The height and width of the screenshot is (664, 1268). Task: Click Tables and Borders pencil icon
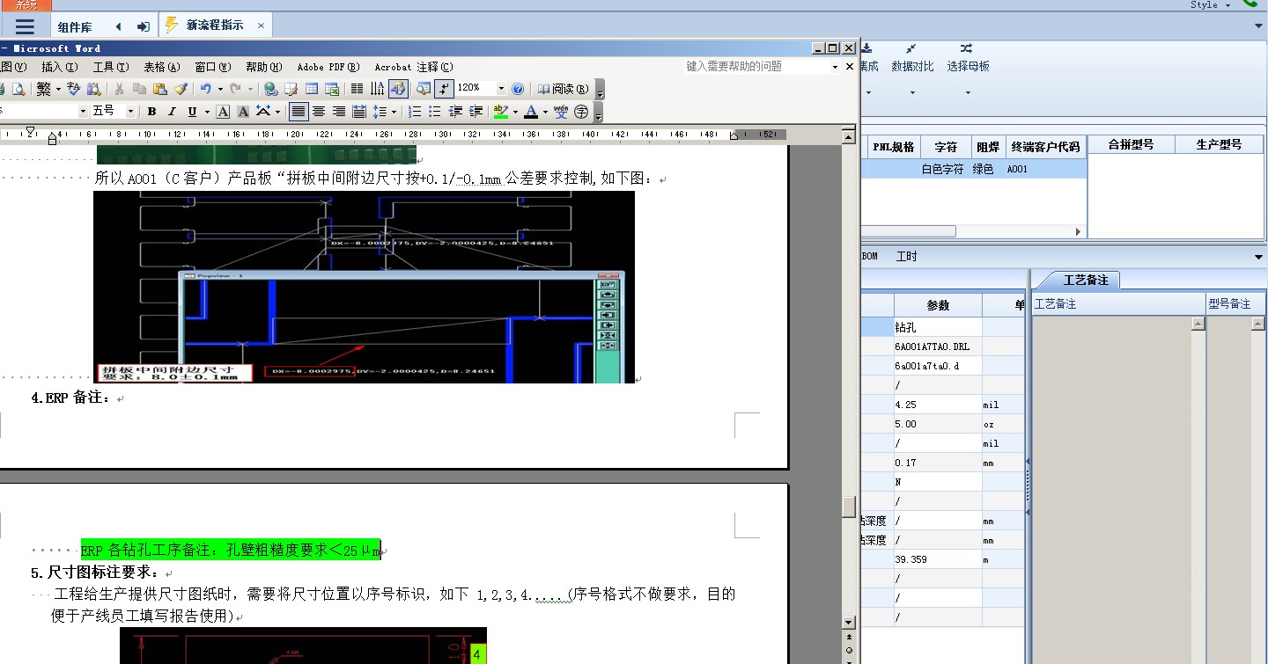coord(291,89)
